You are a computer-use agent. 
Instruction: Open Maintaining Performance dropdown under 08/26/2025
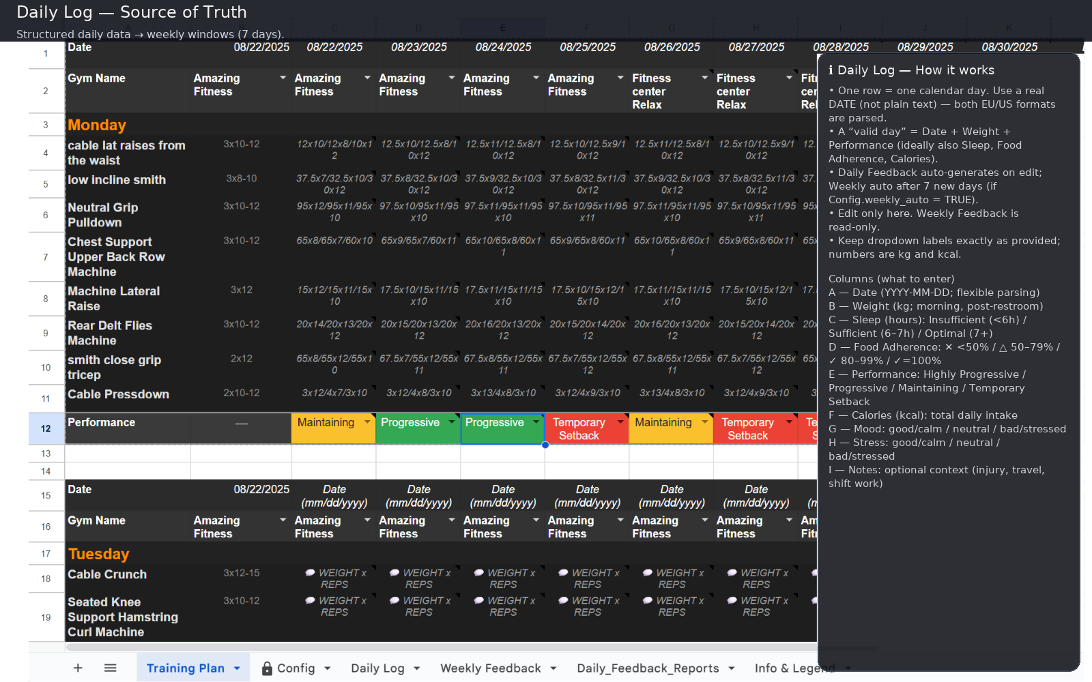click(705, 422)
